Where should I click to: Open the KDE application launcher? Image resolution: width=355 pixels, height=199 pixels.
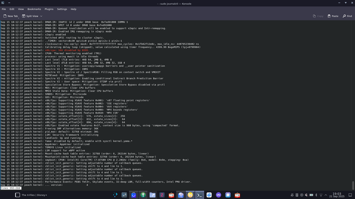point(115,195)
